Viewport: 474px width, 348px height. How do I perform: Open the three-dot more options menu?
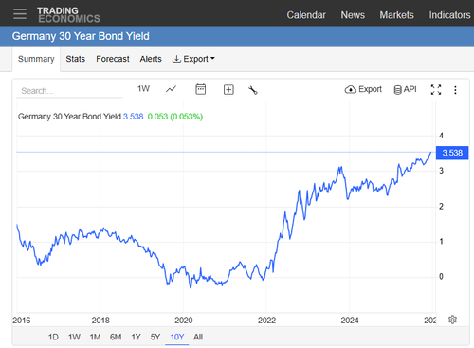(455, 90)
